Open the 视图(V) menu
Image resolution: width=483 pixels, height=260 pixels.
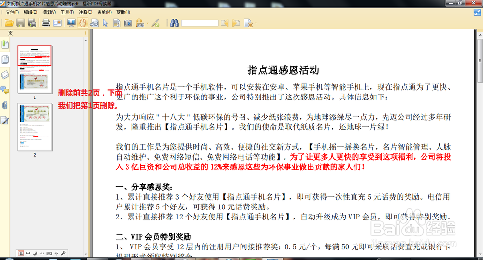click(x=49, y=12)
